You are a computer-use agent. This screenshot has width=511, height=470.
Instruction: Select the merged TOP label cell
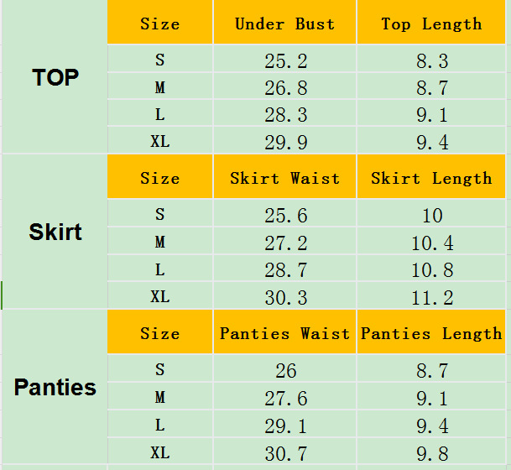(x=55, y=77)
